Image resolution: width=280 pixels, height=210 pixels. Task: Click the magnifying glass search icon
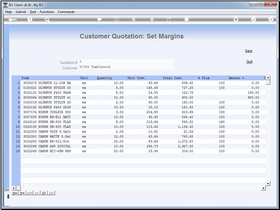47,20
